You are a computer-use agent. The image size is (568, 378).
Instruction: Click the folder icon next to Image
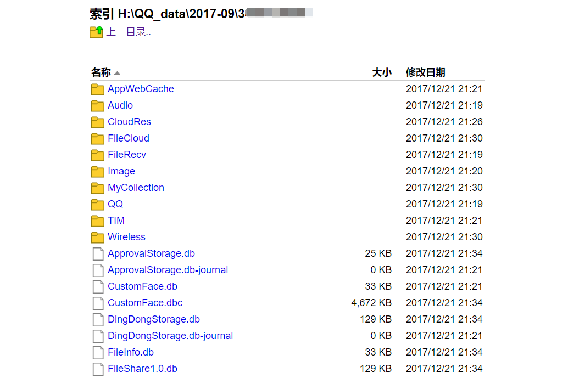[x=98, y=171]
